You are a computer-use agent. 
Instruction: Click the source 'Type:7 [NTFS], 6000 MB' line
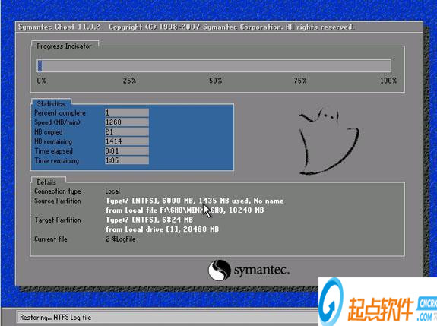pyautogui.click(x=195, y=201)
